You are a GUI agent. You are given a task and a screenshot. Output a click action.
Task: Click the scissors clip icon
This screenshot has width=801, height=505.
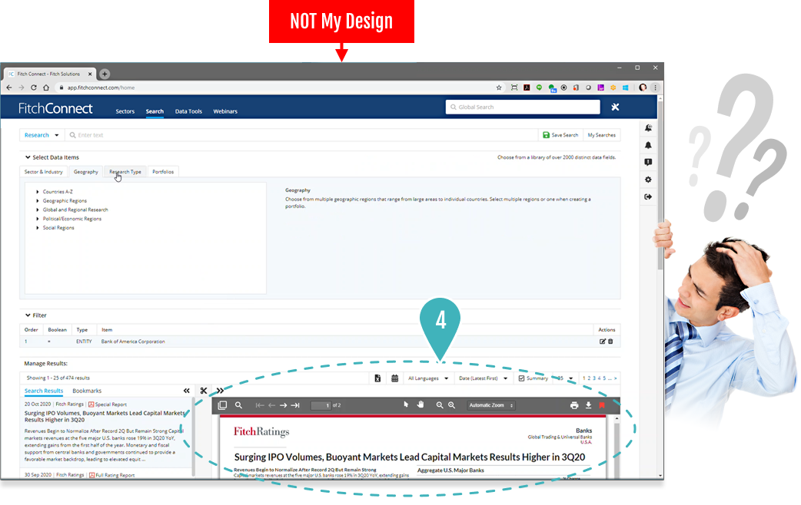(x=204, y=391)
